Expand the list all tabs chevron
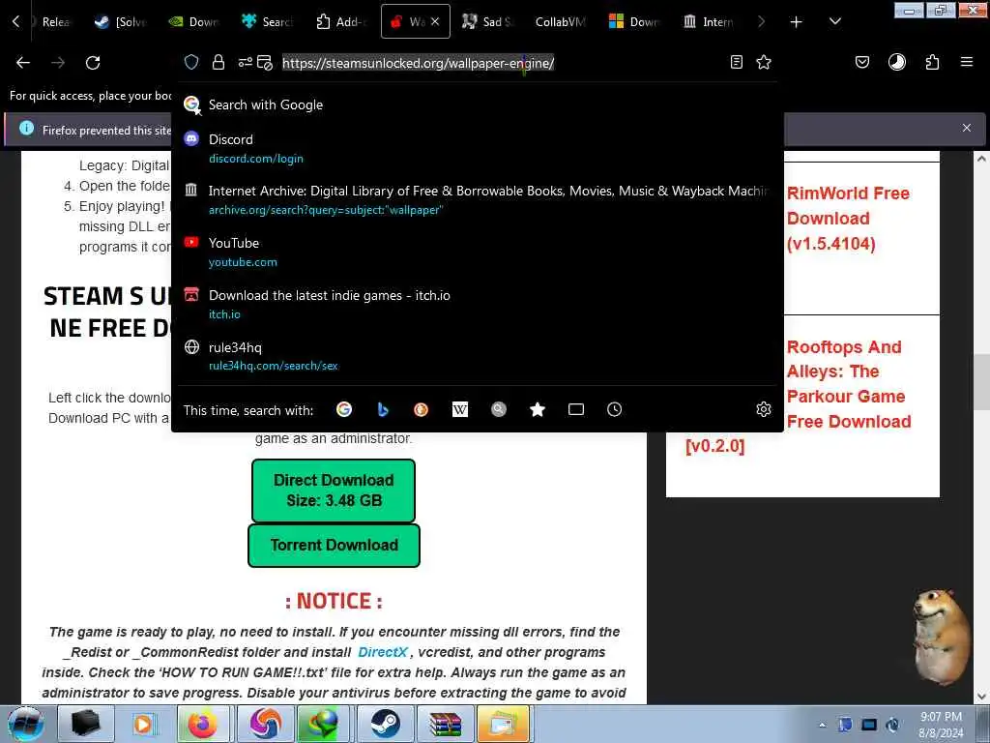 pos(834,22)
